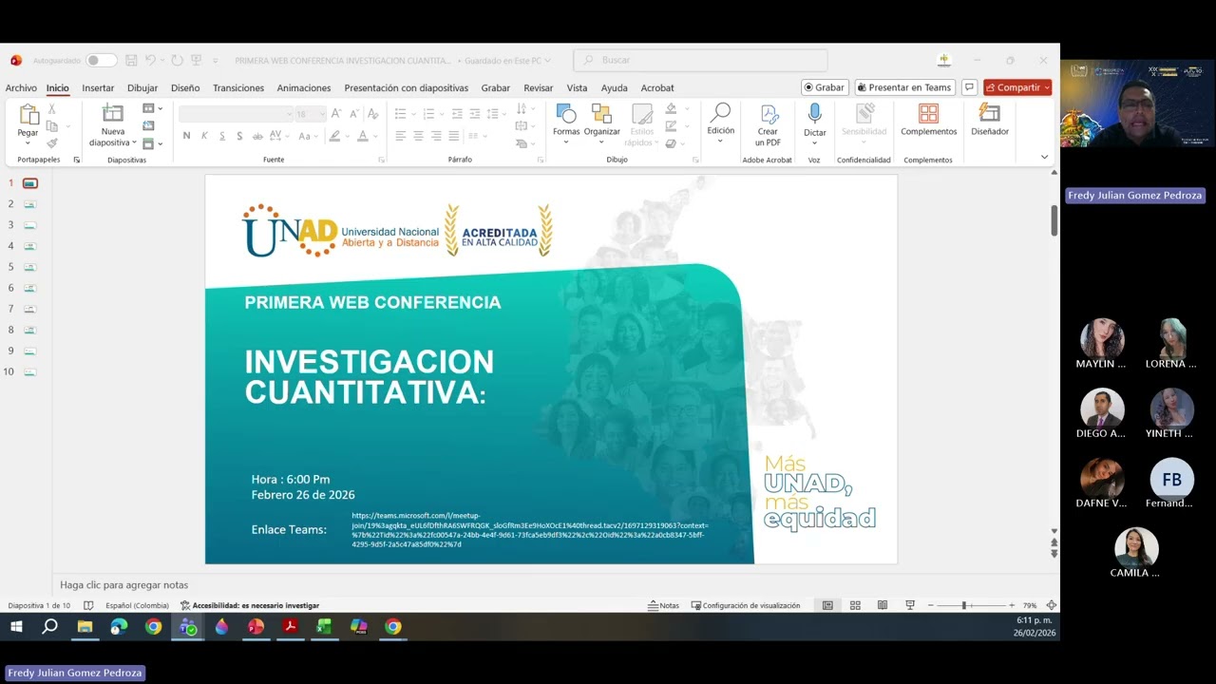Image resolution: width=1216 pixels, height=684 pixels.
Task: Click the increase font size icon
Action: tap(335, 114)
